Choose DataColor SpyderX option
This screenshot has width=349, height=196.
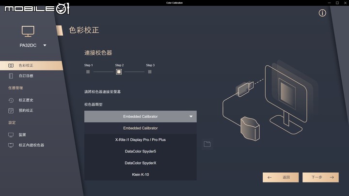[x=141, y=163]
